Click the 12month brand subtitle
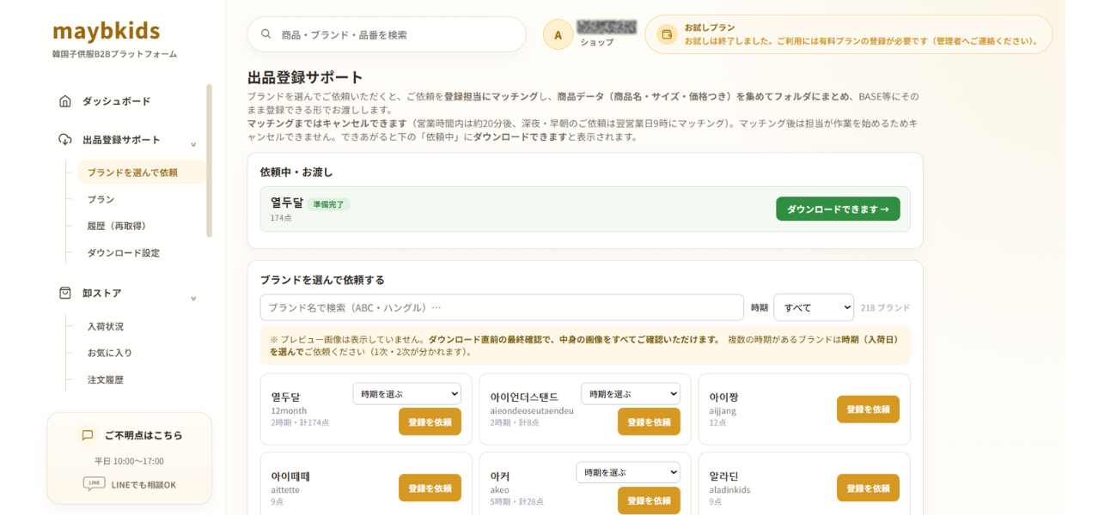Screen dimensions: 1117x515 coord(289,410)
